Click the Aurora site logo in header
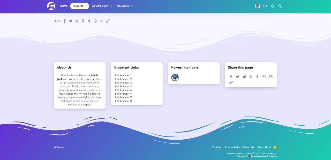The width and height of the screenshot is (331, 160). pyautogui.click(x=51, y=6)
